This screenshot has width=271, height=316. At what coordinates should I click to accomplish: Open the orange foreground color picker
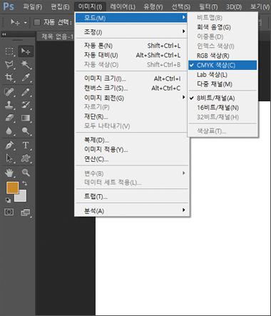click(x=12, y=188)
